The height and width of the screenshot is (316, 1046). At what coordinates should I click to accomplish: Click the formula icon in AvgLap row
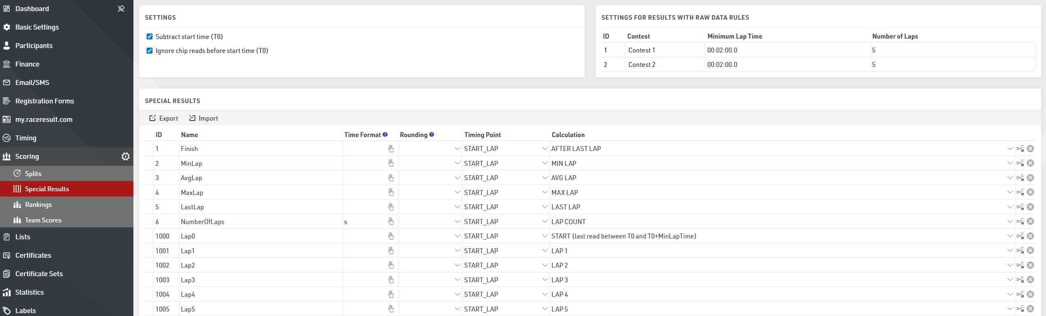pos(1020,178)
